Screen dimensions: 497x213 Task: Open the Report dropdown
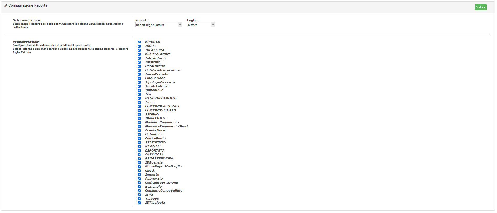tap(159, 25)
